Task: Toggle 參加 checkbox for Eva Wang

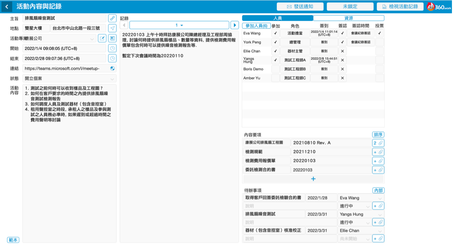Action: point(276,33)
